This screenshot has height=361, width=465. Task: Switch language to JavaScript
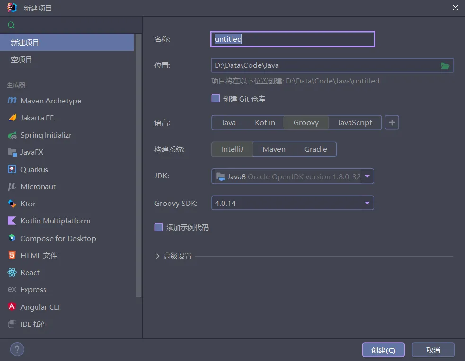tap(355, 123)
